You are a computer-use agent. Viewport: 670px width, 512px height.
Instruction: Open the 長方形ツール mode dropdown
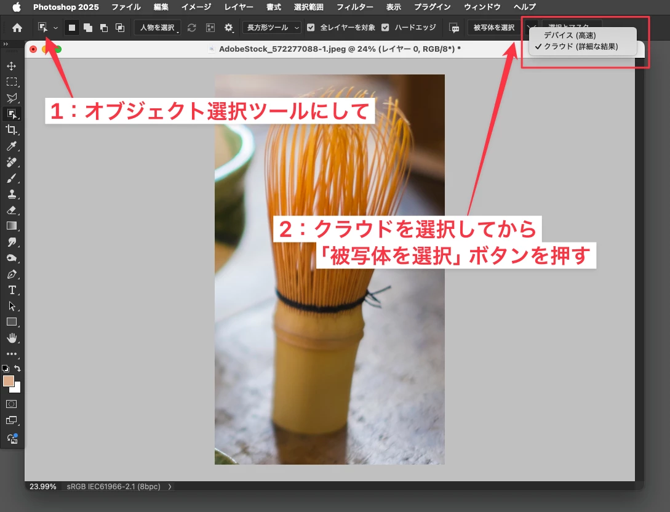pos(272,28)
